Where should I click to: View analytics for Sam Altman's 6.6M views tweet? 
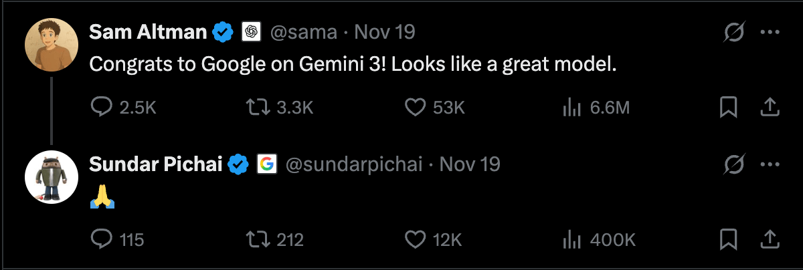(x=569, y=107)
